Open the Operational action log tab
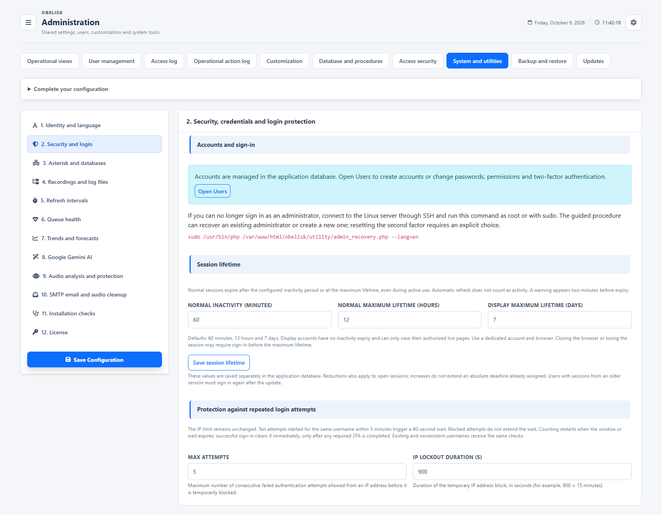 [222, 61]
